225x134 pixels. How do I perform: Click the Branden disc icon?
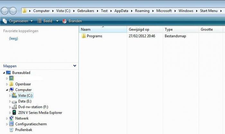tap(64, 21)
